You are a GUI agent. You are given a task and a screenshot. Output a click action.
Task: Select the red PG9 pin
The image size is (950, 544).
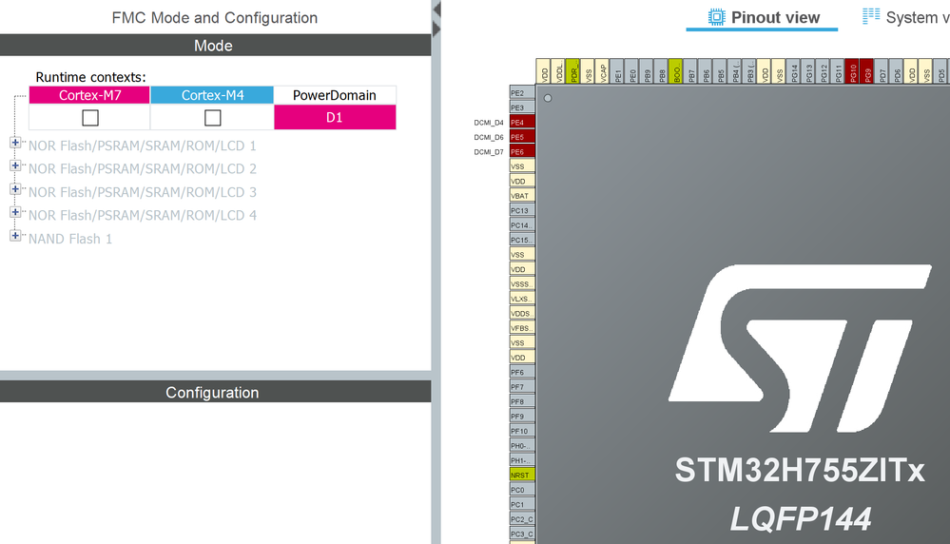pos(866,71)
